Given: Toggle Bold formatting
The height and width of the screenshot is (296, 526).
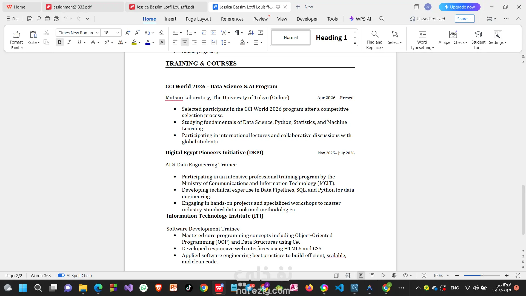Looking at the screenshot, I should tap(59, 42).
